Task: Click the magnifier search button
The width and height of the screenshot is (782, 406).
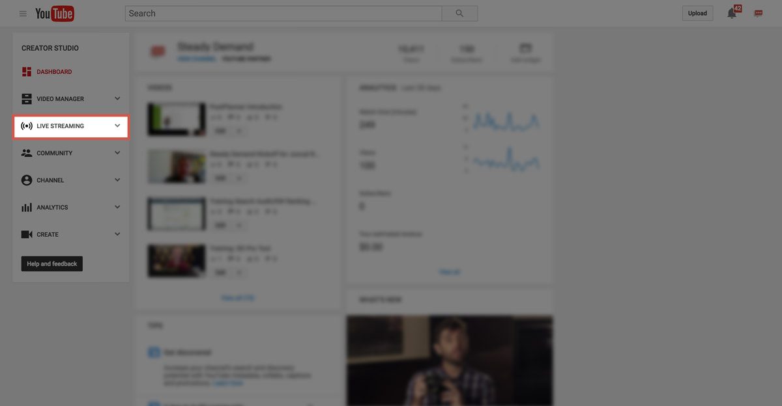Action: (x=459, y=13)
